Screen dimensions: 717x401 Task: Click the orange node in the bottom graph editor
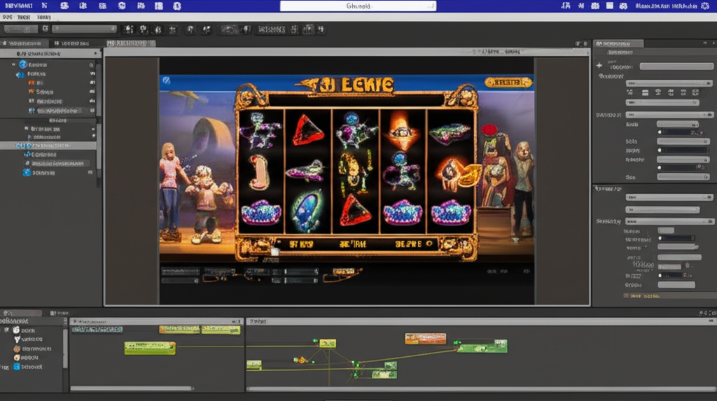pyautogui.click(x=425, y=339)
